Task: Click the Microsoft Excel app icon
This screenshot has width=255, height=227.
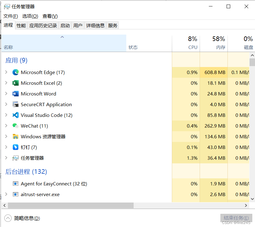Action: (x=16, y=83)
